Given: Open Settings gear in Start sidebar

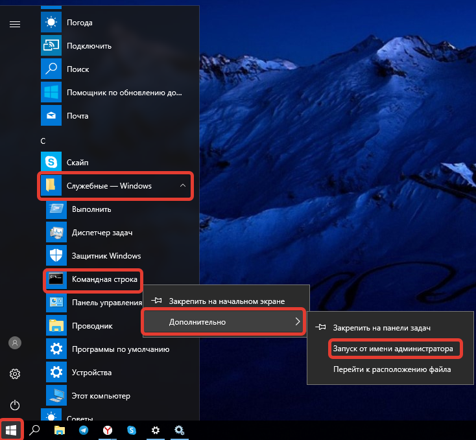Looking at the screenshot, I should click(15, 374).
